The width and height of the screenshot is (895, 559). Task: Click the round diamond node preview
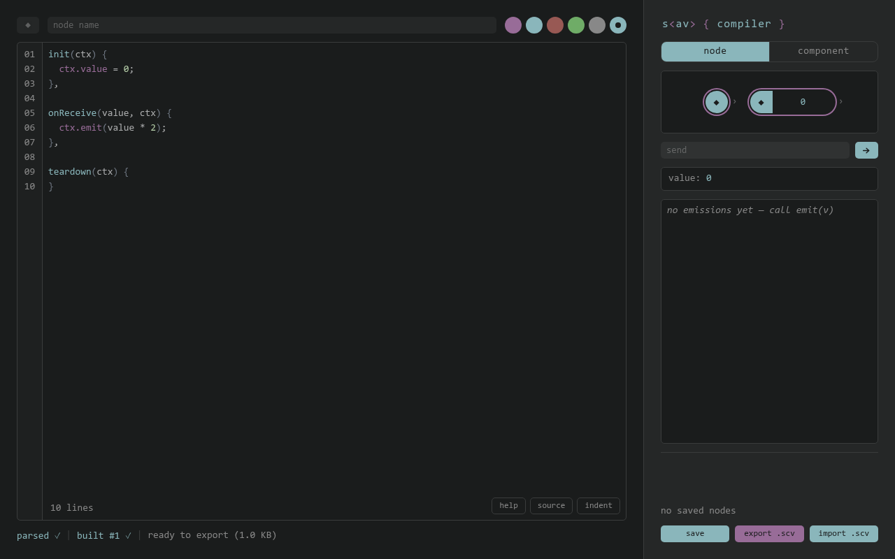[717, 102]
